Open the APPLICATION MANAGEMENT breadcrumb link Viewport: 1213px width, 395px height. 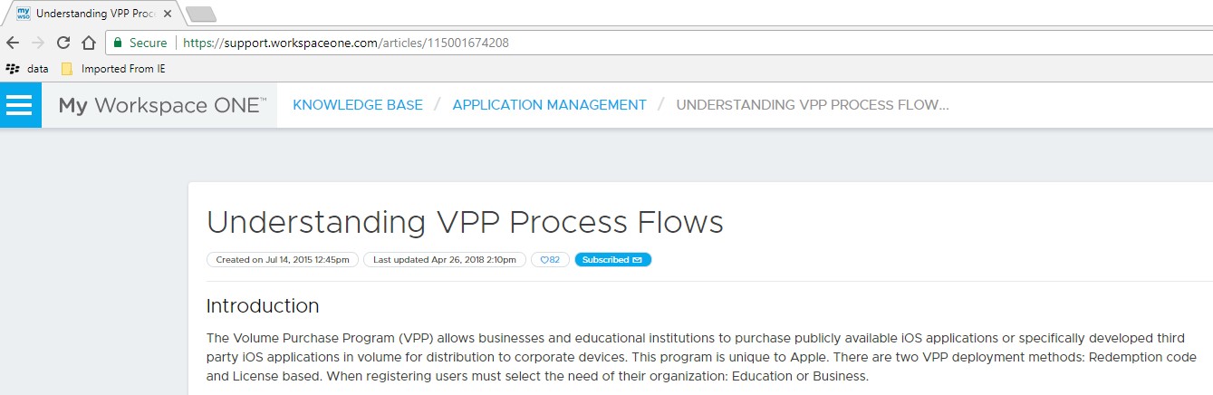point(549,105)
